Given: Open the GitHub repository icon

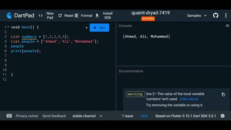Looking at the screenshot, I should pos(216,16).
